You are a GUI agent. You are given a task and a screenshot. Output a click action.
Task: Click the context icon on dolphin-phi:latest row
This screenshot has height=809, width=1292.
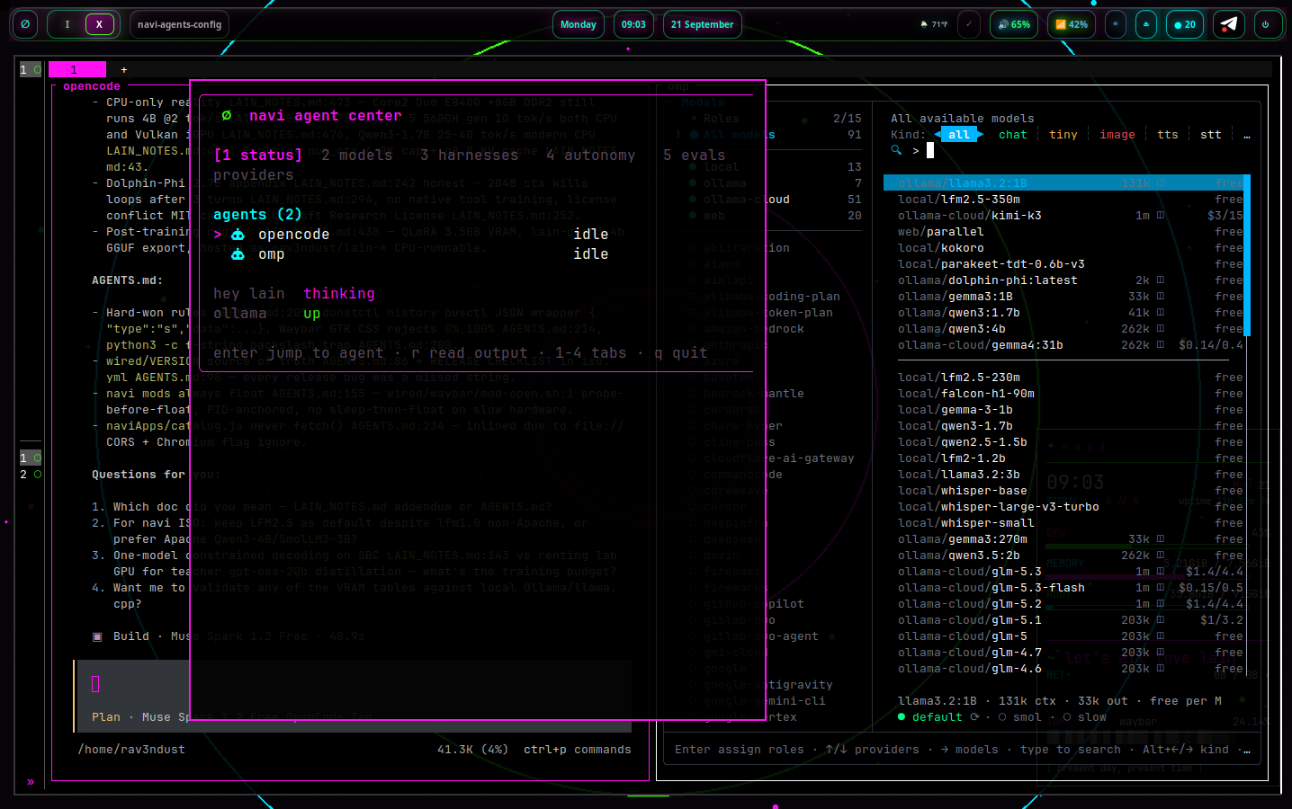pos(1161,280)
